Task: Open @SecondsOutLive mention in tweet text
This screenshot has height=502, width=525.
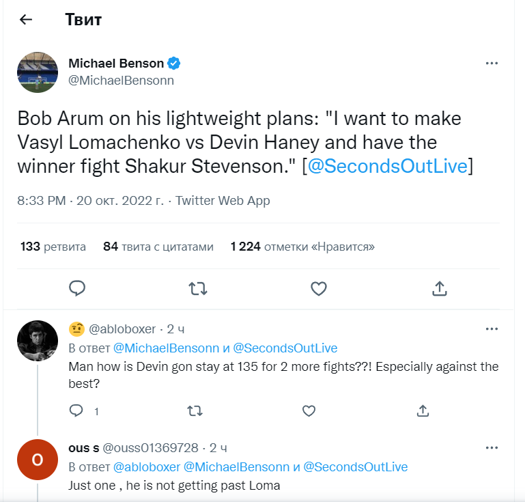Action: click(388, 167)
